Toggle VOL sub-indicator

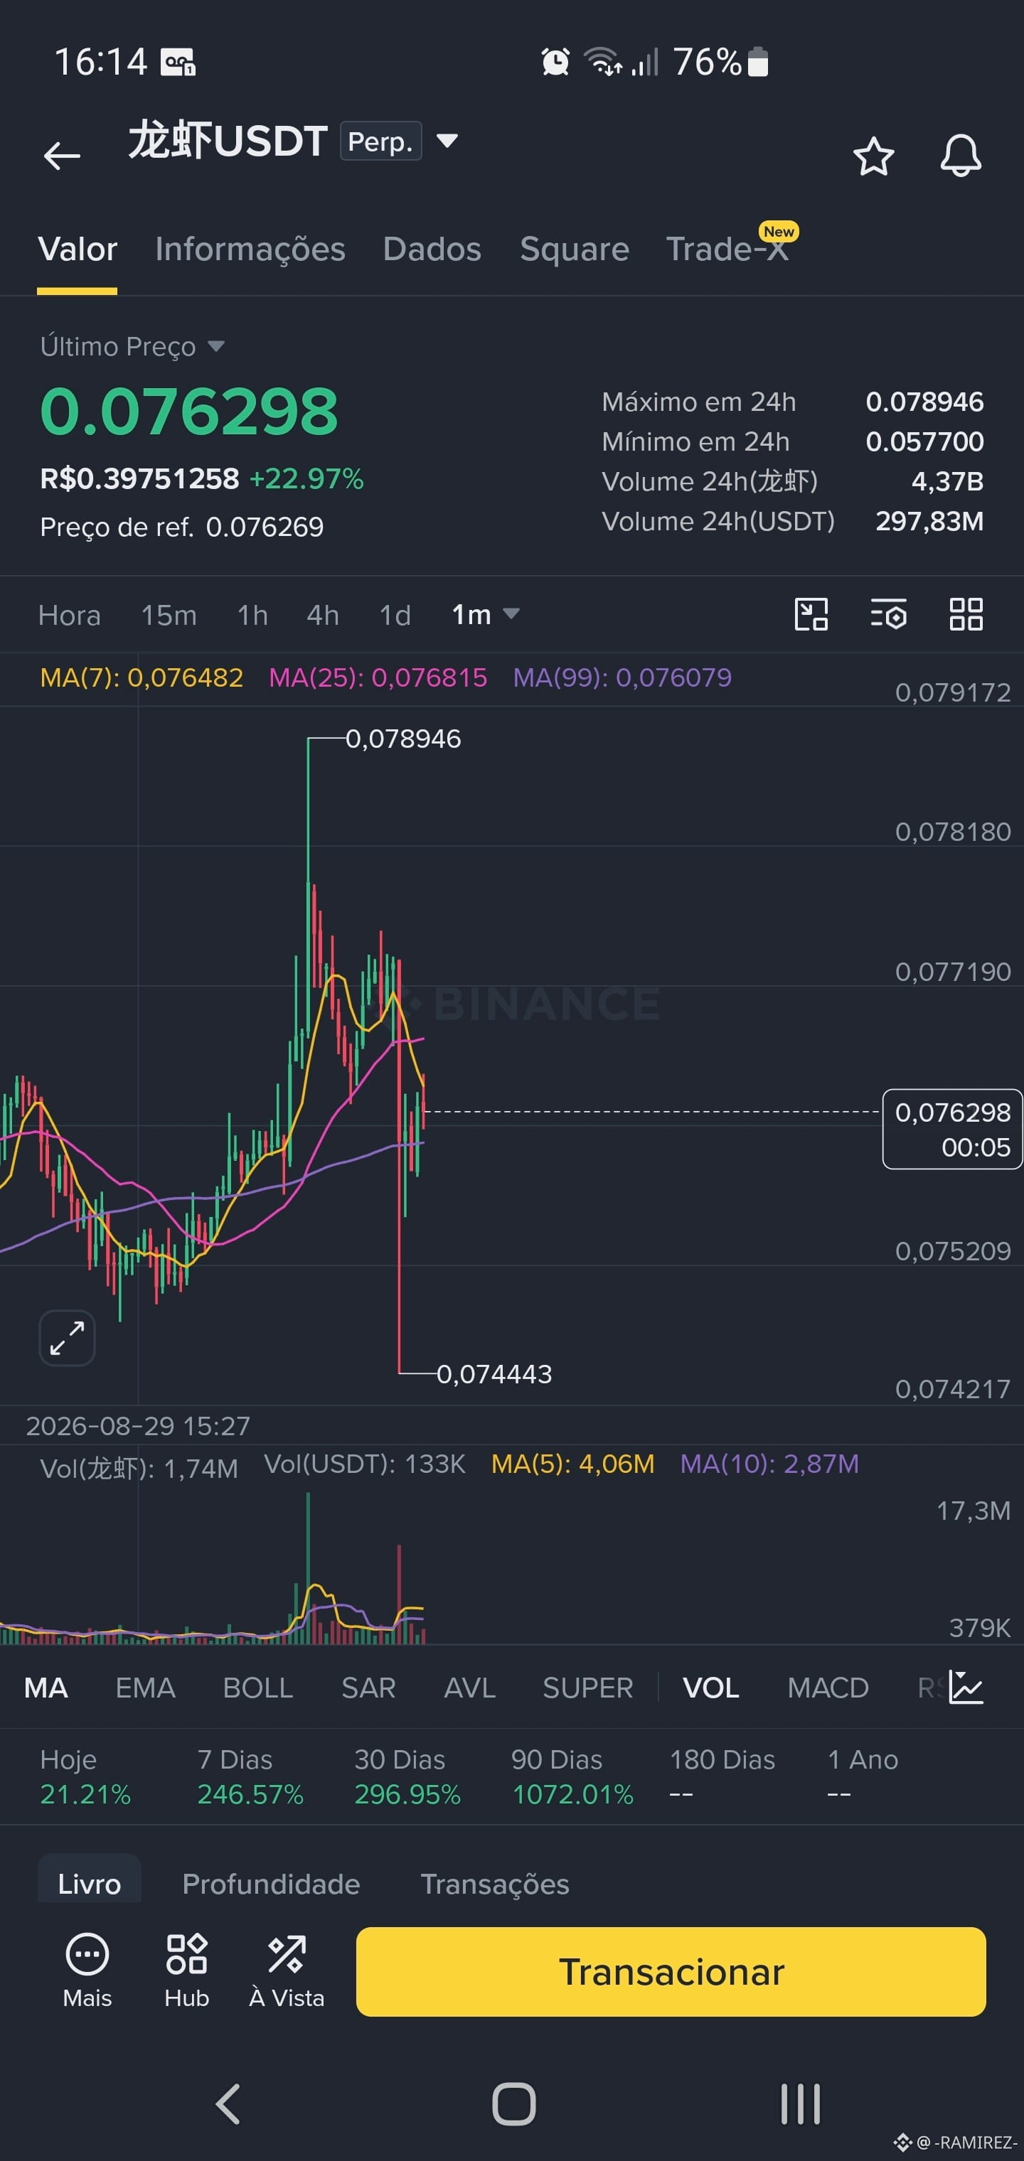coord(711,1688)
